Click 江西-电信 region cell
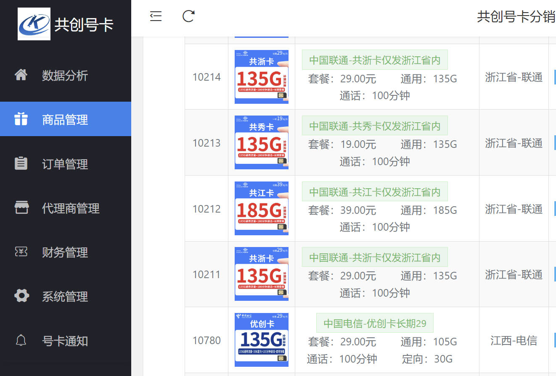 point(514,340)
